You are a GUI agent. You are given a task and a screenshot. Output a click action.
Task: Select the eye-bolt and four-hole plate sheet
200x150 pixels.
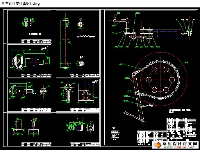point(77,95)
